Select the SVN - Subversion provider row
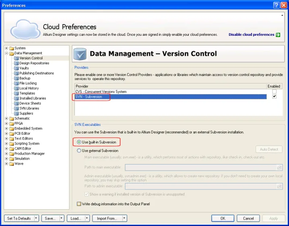The image size is (289, 226). [89, 97]
